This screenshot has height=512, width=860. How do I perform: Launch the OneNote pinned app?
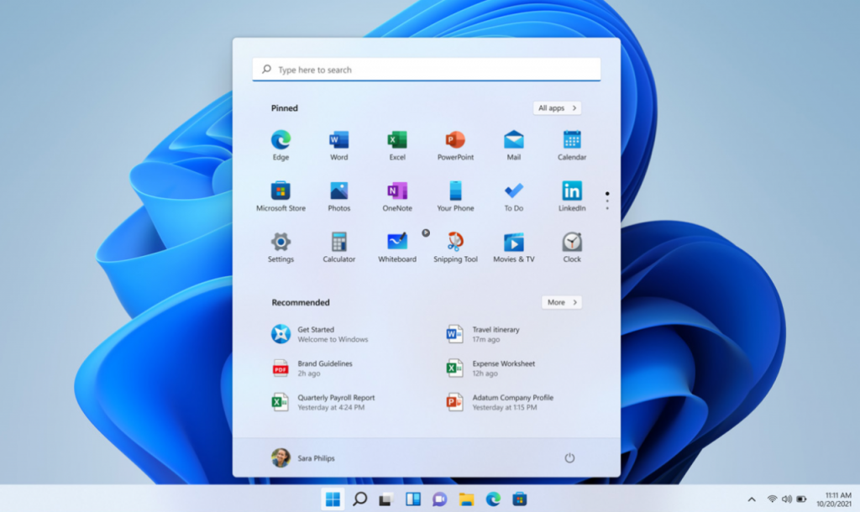coord(397,196)
